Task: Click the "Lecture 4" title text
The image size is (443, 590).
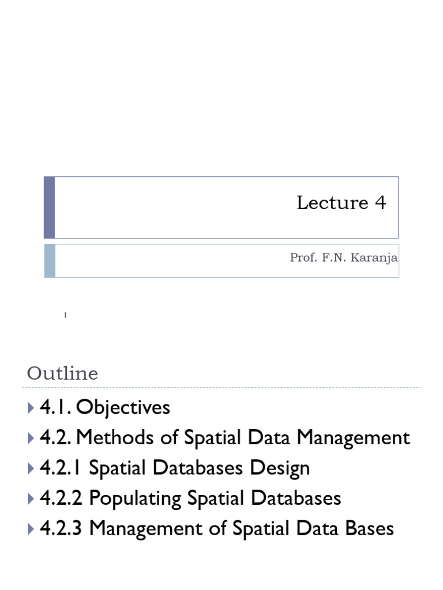Action: (x=341, y=203)
